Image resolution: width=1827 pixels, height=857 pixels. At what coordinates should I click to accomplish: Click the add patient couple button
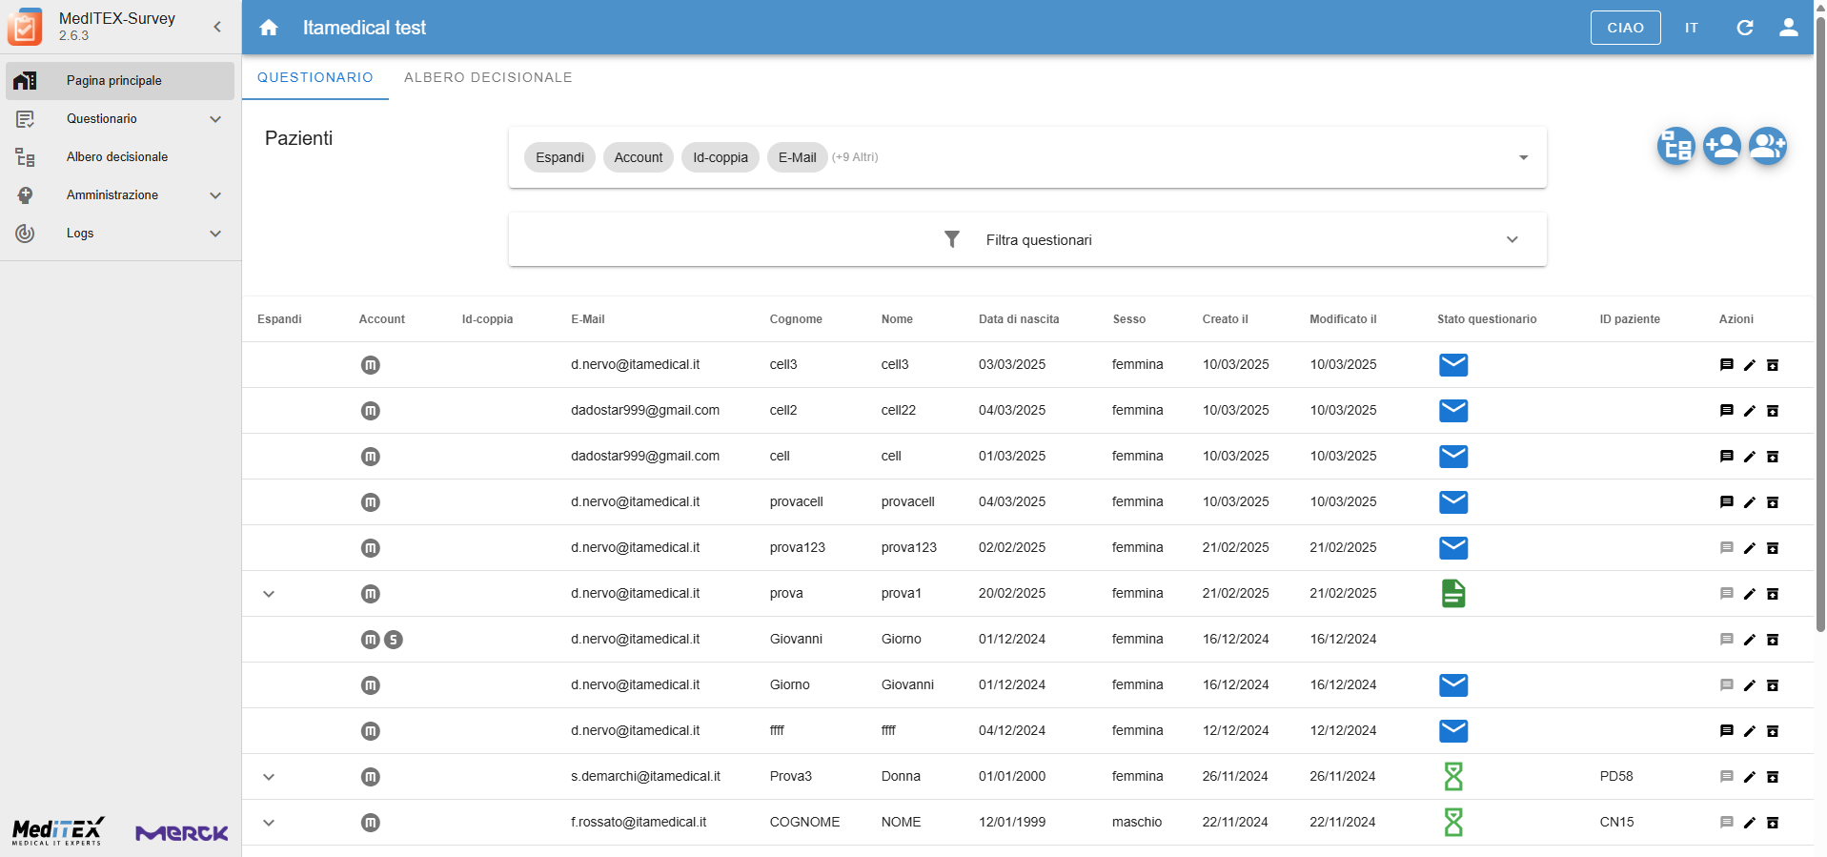[1767, 147]
